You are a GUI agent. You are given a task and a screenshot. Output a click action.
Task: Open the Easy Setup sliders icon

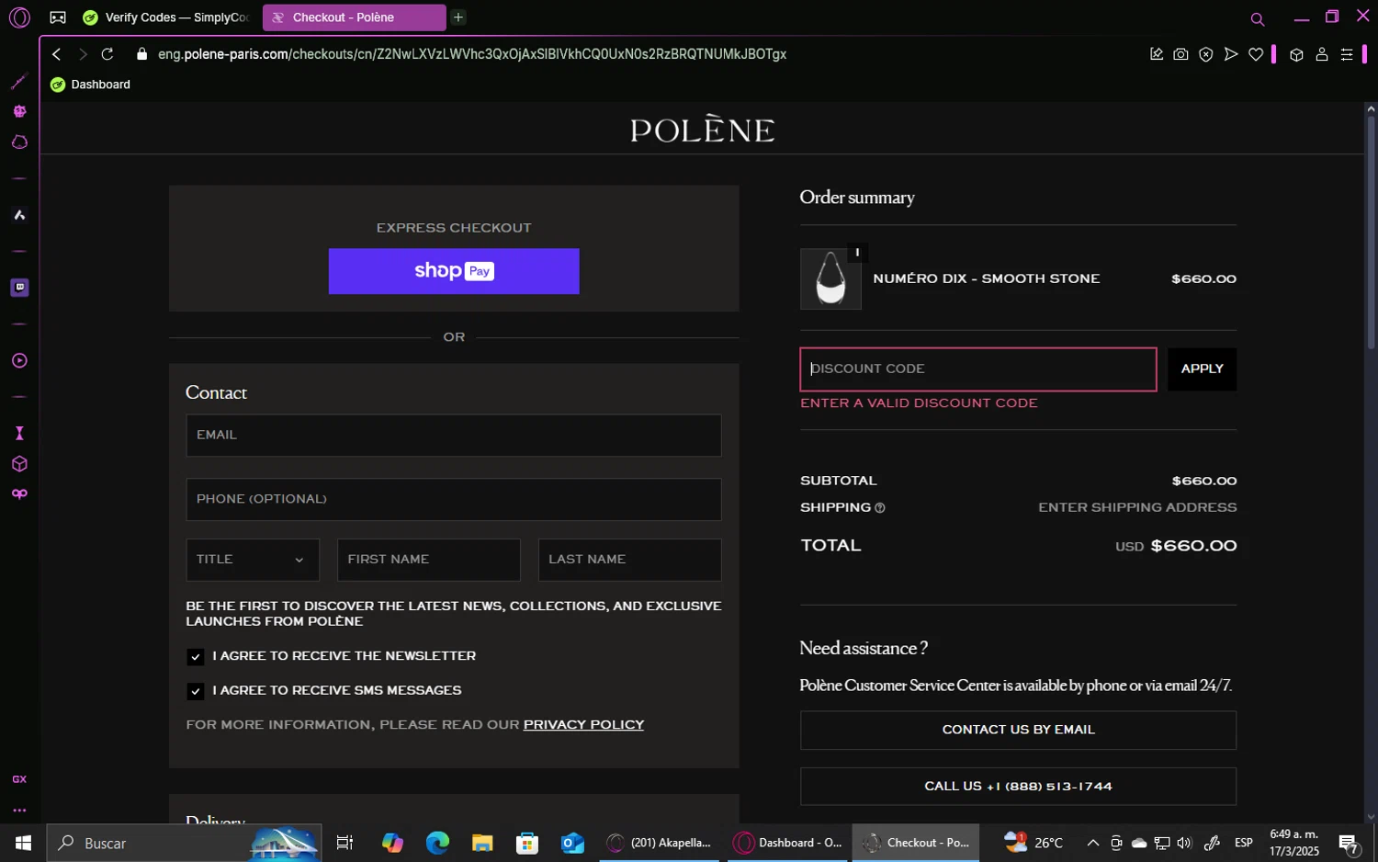click(1347, 54)
